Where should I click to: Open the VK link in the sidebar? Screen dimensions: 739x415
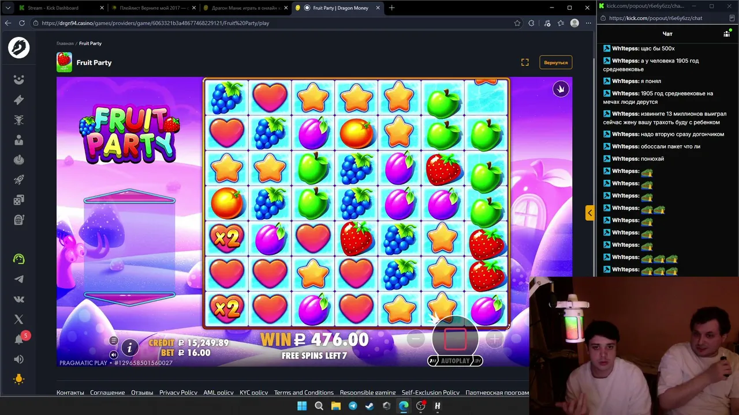[18, 299]
